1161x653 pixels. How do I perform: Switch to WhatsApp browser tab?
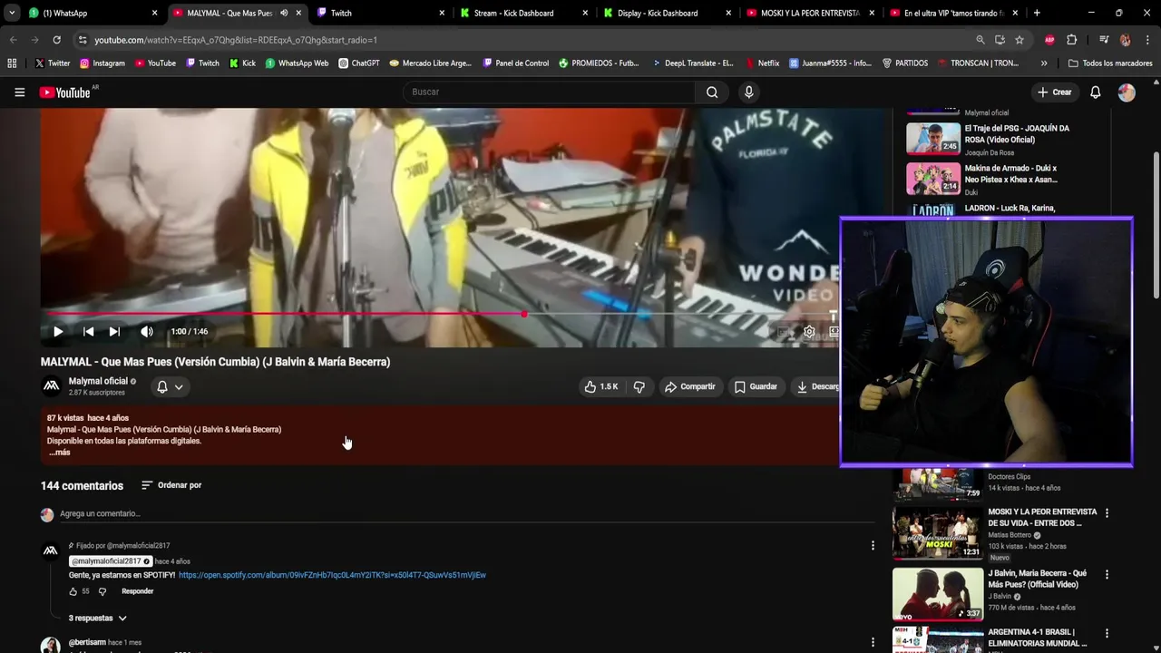[93, 13]
